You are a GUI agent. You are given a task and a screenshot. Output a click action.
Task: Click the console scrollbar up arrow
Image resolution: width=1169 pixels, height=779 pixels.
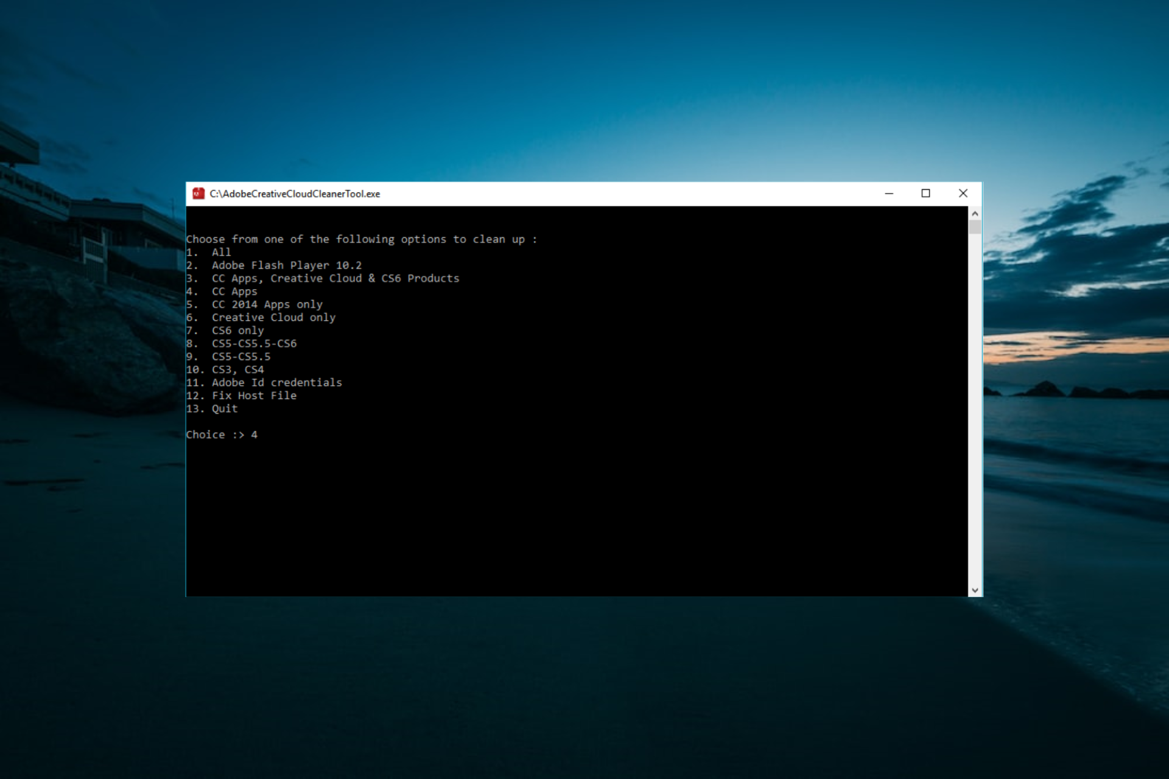click(x=975, y=214)
